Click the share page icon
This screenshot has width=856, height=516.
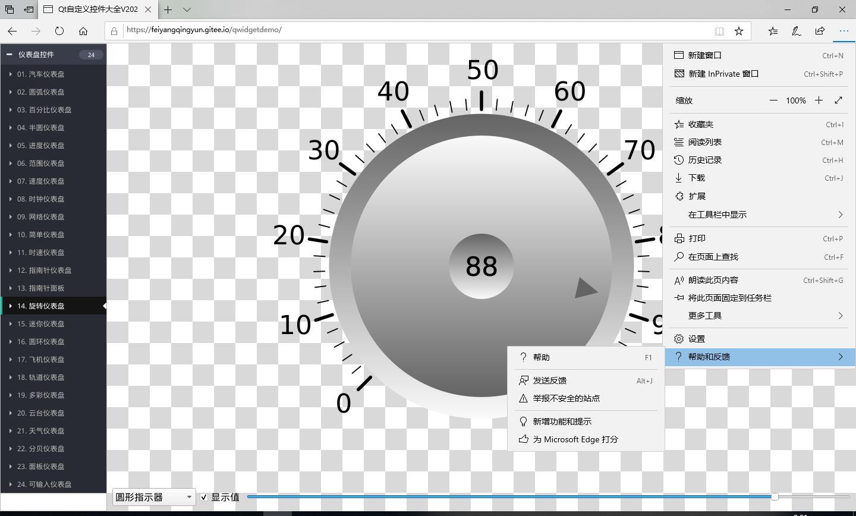click(x=820, y=31)
